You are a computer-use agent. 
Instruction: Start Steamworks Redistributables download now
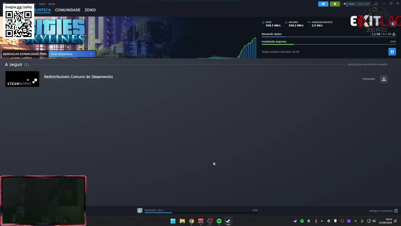point(384,79)
